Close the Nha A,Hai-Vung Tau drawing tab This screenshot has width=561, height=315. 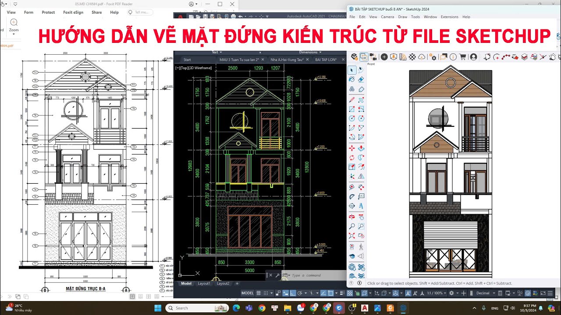307,59
